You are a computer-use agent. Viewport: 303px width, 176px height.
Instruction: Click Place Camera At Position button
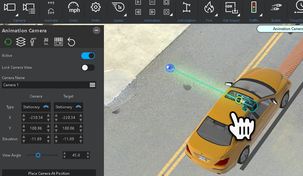point(49,173)
